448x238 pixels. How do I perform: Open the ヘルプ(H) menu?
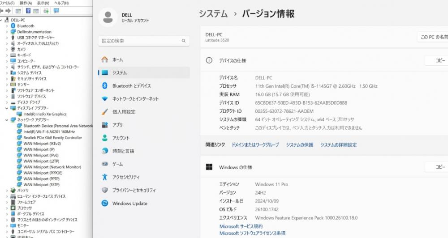pyautogui.click(x=61, y=3)
